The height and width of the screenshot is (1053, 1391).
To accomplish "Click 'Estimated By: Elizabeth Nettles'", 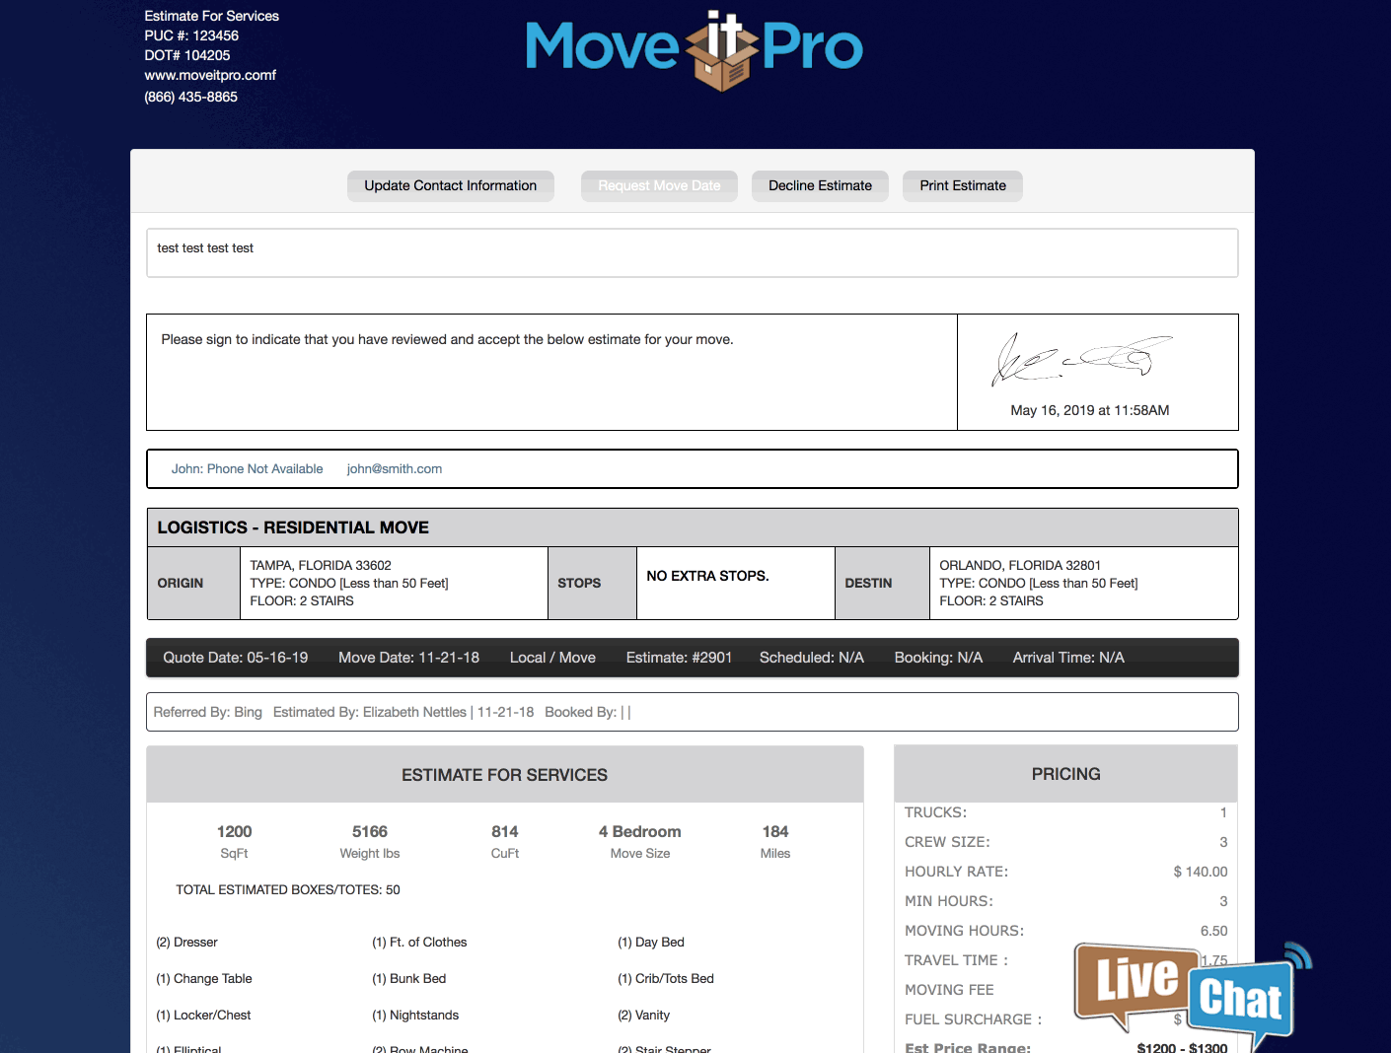I will point(370,712).
